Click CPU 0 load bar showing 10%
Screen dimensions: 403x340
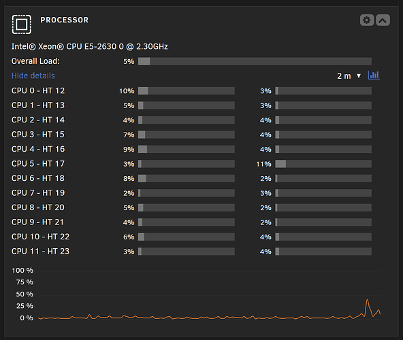coord(187,90)
